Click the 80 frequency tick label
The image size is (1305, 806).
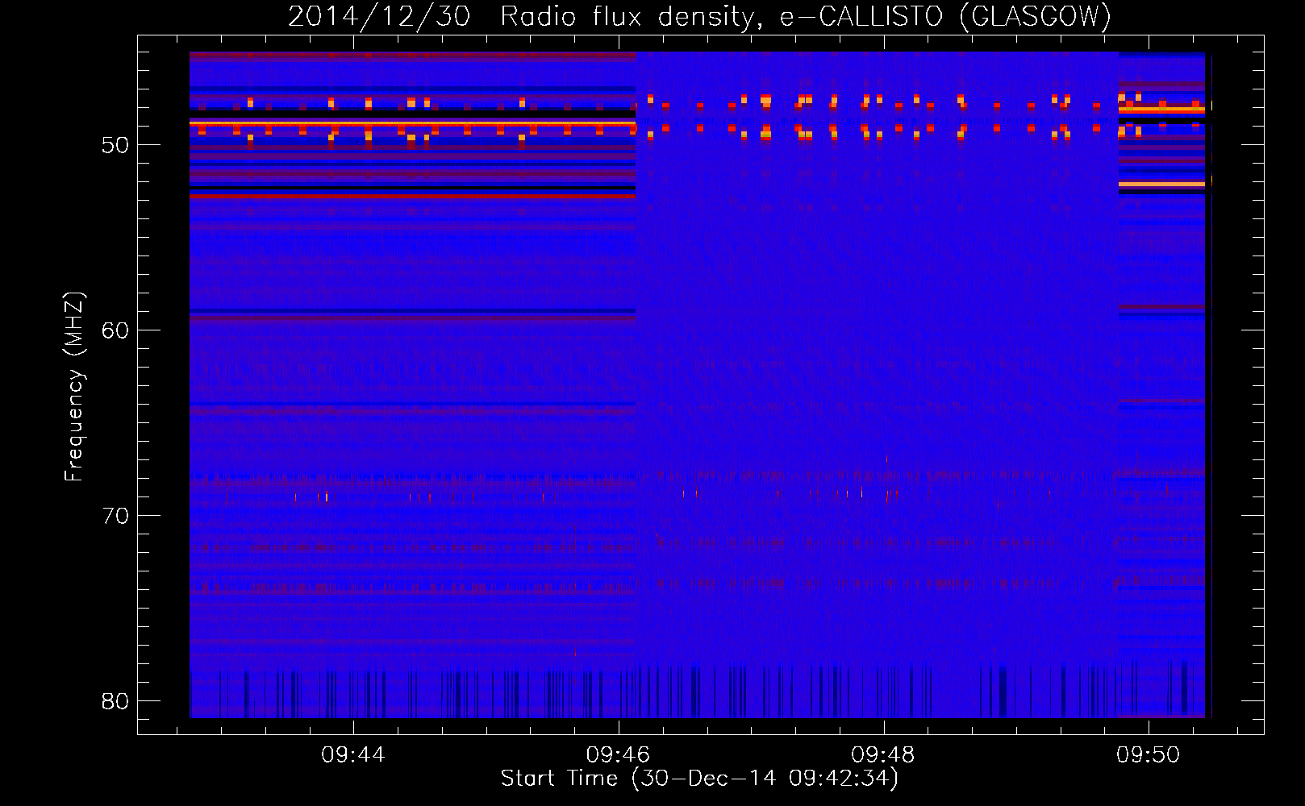[x=115, y=701]
